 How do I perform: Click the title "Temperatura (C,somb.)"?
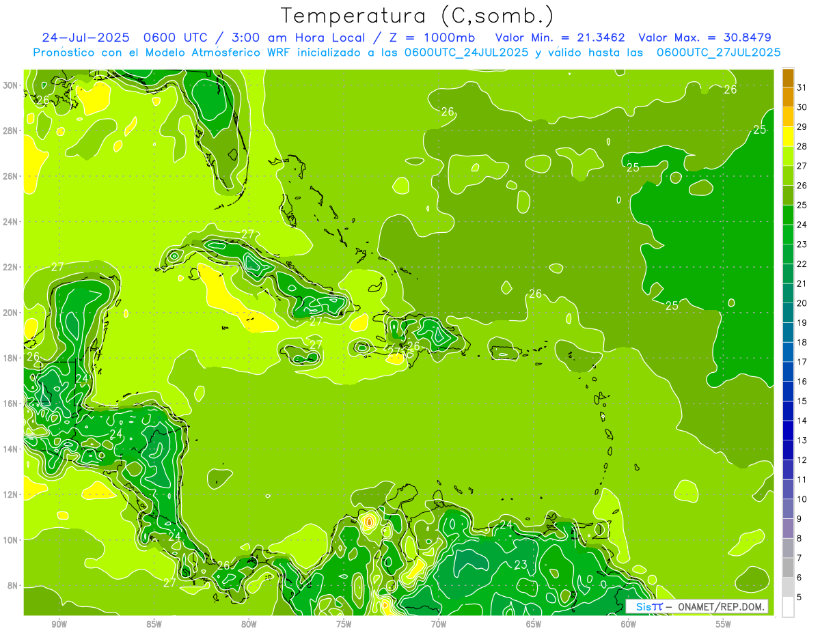(x=418, y=15)
